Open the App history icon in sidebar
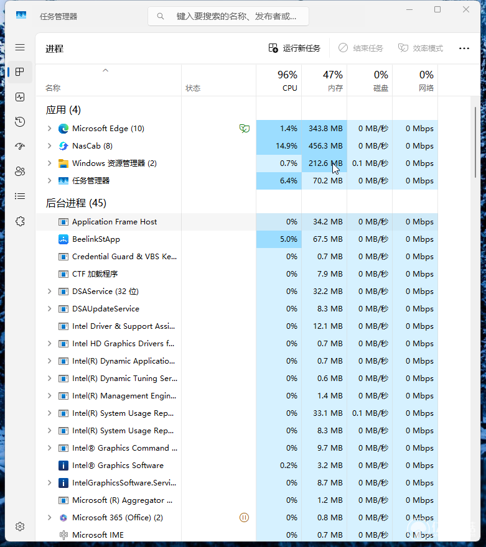 (x=20, y=121)
